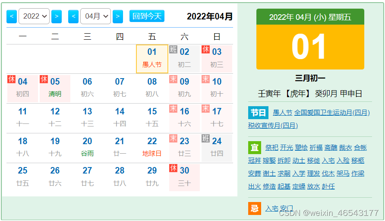Go to next month arrow button
The width and height of the screenshot is (385, 221).
(117, 16)
